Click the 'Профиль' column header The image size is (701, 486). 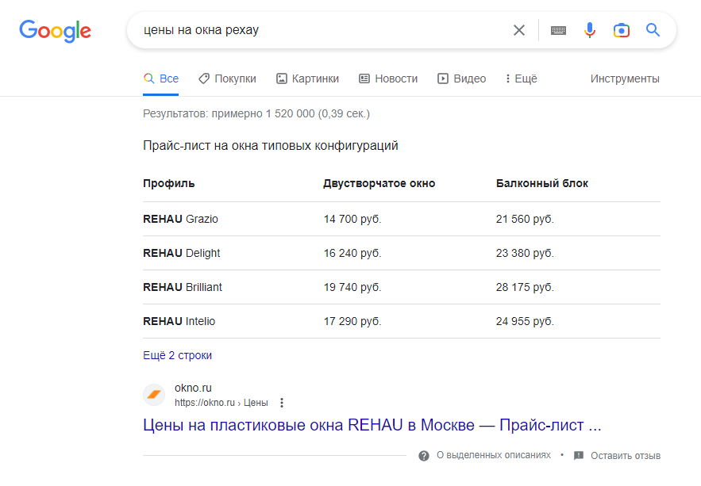168,183
